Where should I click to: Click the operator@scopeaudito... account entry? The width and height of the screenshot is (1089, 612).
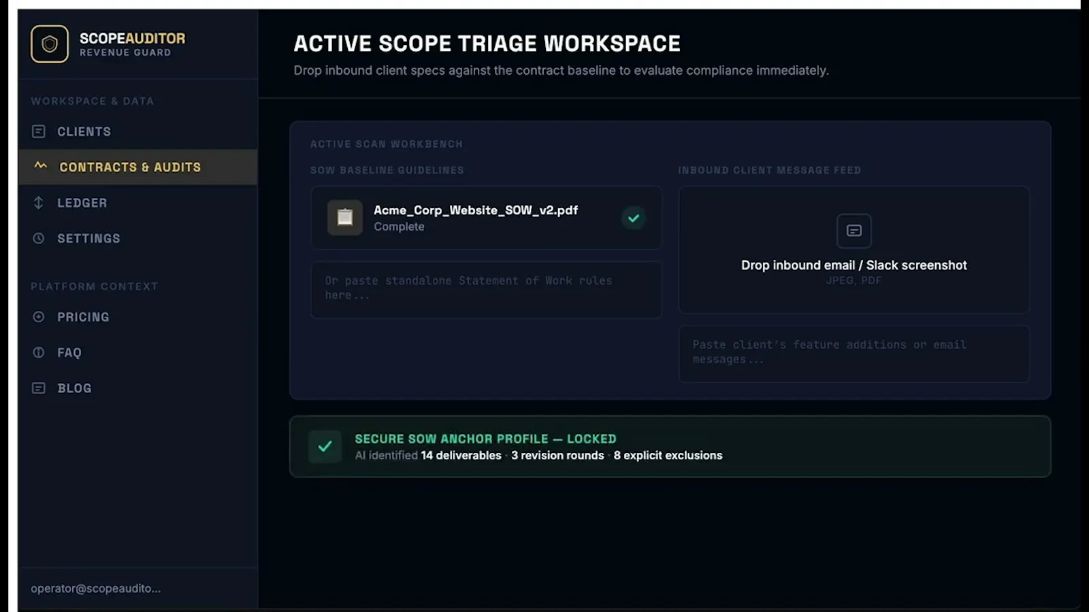point(96,588)
